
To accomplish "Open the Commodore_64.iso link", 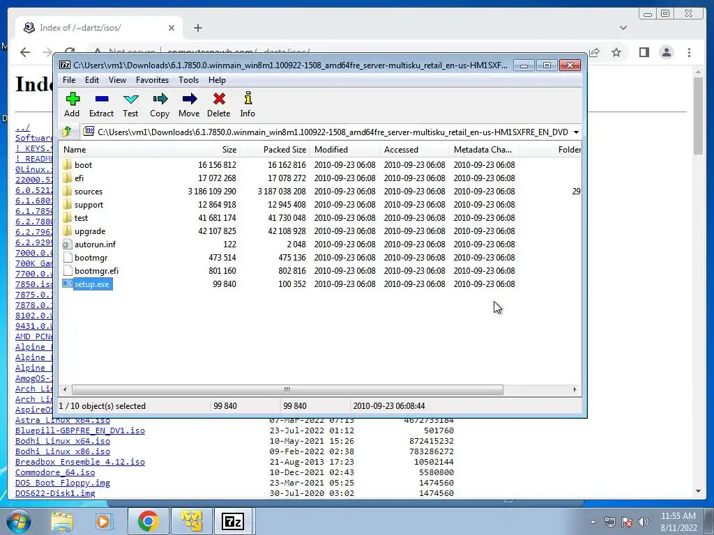I will (55, 472).
